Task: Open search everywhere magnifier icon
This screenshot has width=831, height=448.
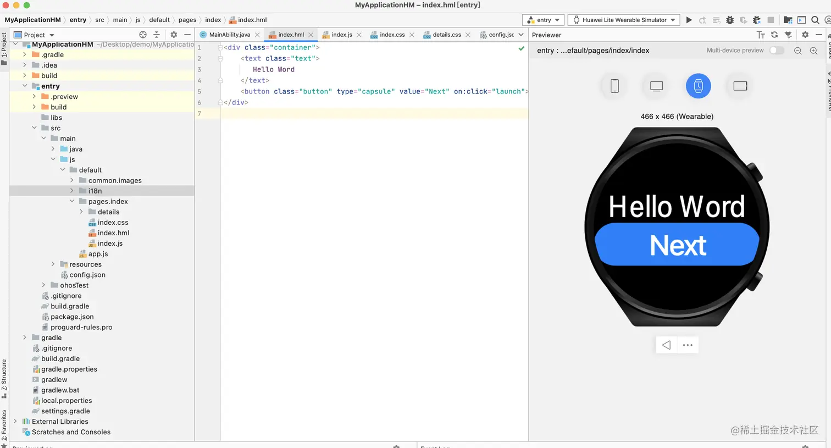Action: tap(815, 20)
